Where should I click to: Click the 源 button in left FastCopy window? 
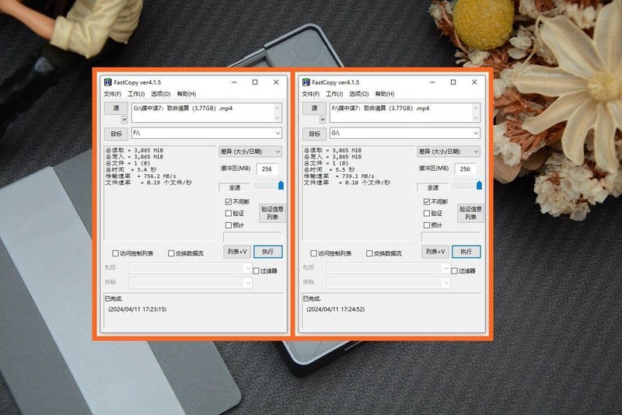click(116, 108)
